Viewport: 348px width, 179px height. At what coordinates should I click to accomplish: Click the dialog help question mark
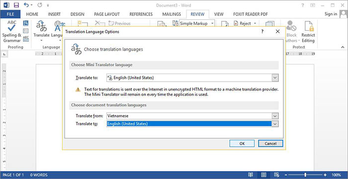pyautogui.click(x=262, y=31)
